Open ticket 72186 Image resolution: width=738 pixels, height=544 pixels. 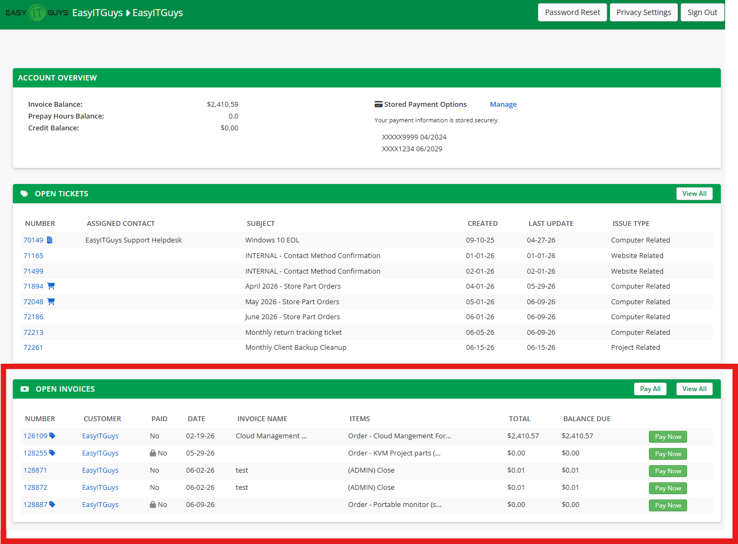33,317
